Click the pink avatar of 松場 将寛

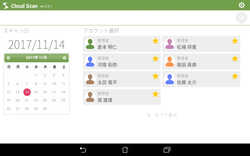[170, 44]
